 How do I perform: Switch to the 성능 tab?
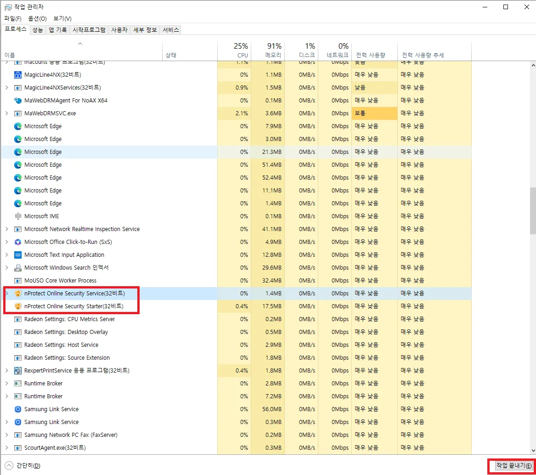[x=38, y=30]
